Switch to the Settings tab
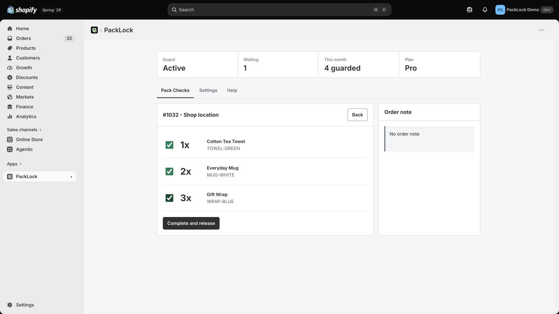Viewport: 559px width, 314px height. click(x=208, y=90)
